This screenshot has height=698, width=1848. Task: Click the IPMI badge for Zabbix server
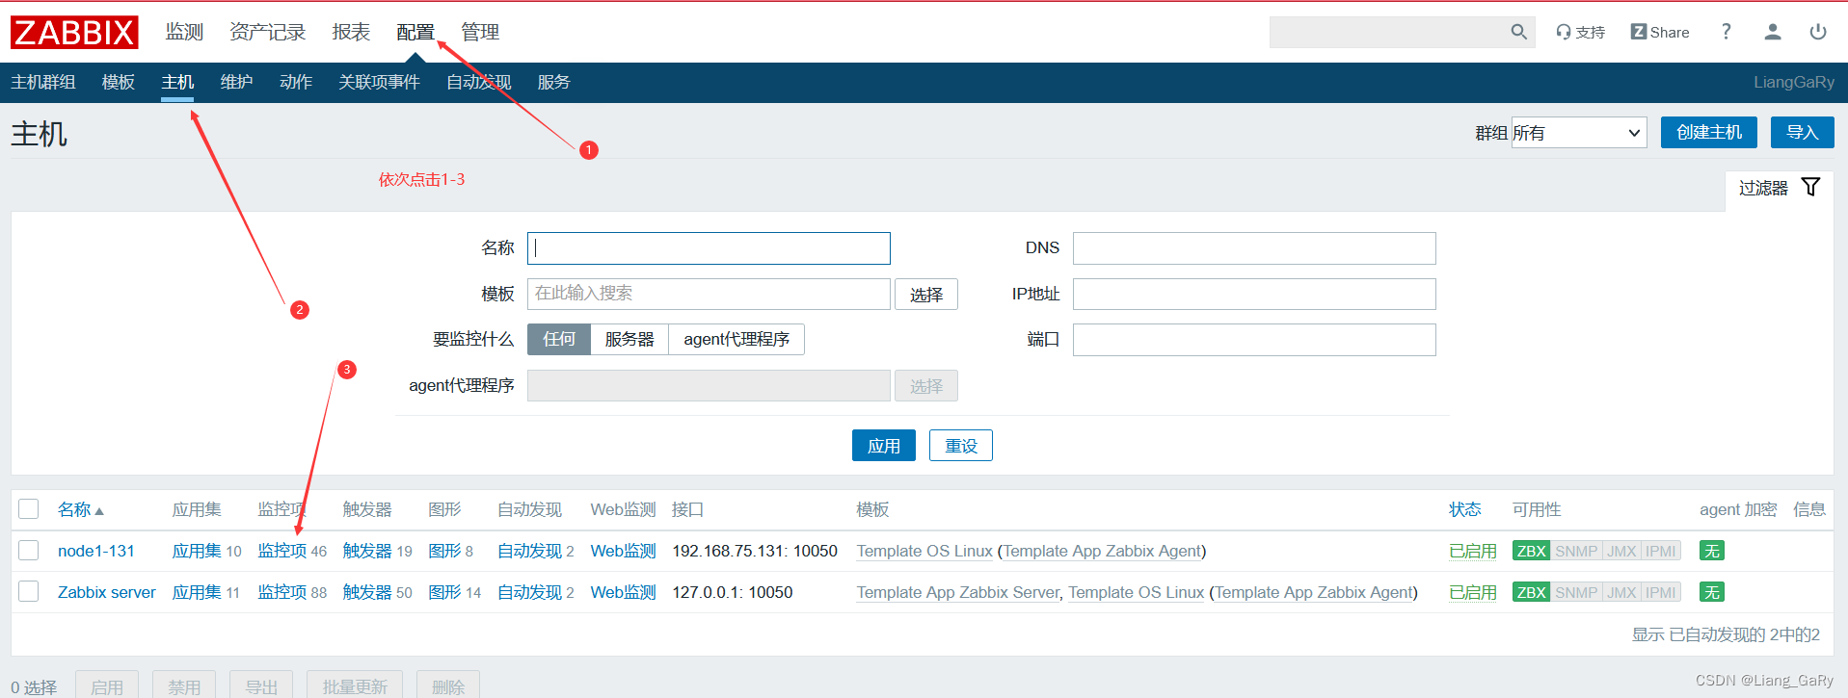(1660, 592)
